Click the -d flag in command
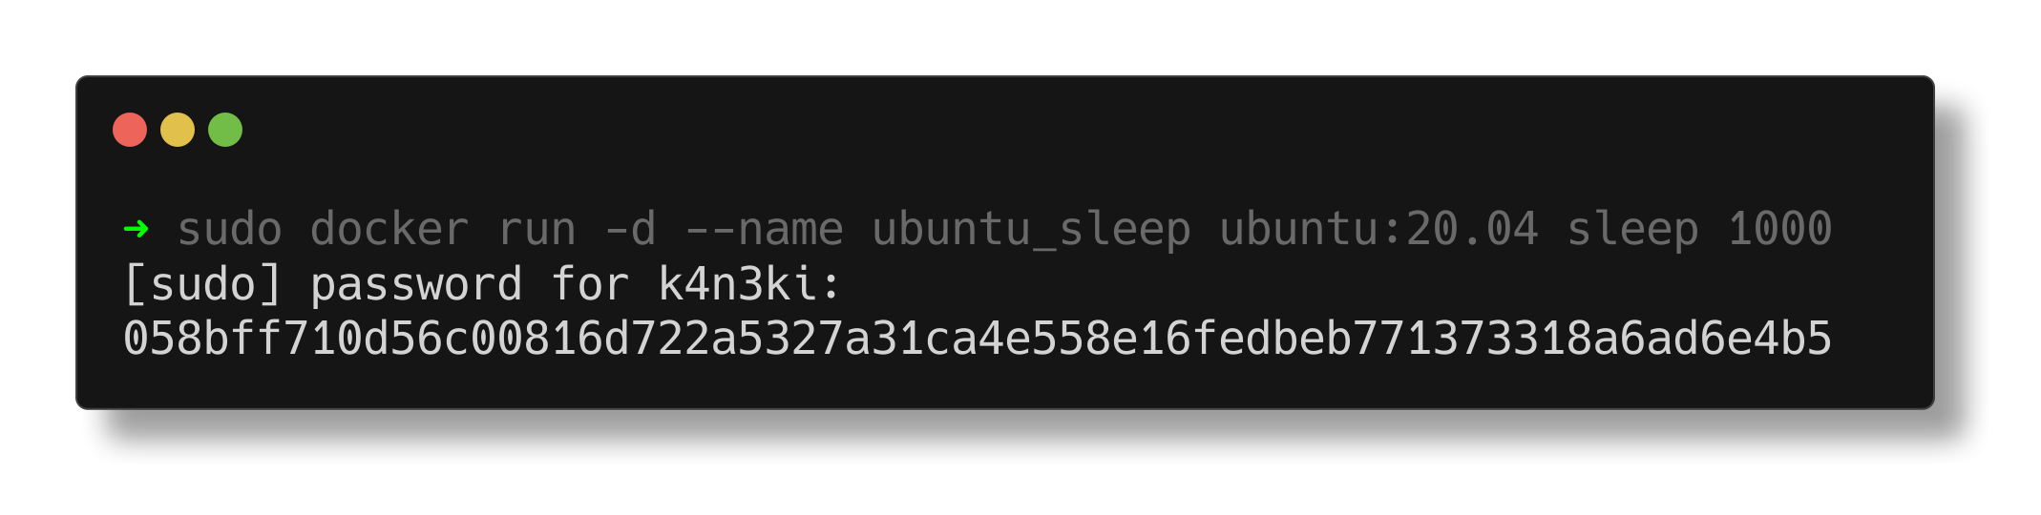 click(631, 229)
